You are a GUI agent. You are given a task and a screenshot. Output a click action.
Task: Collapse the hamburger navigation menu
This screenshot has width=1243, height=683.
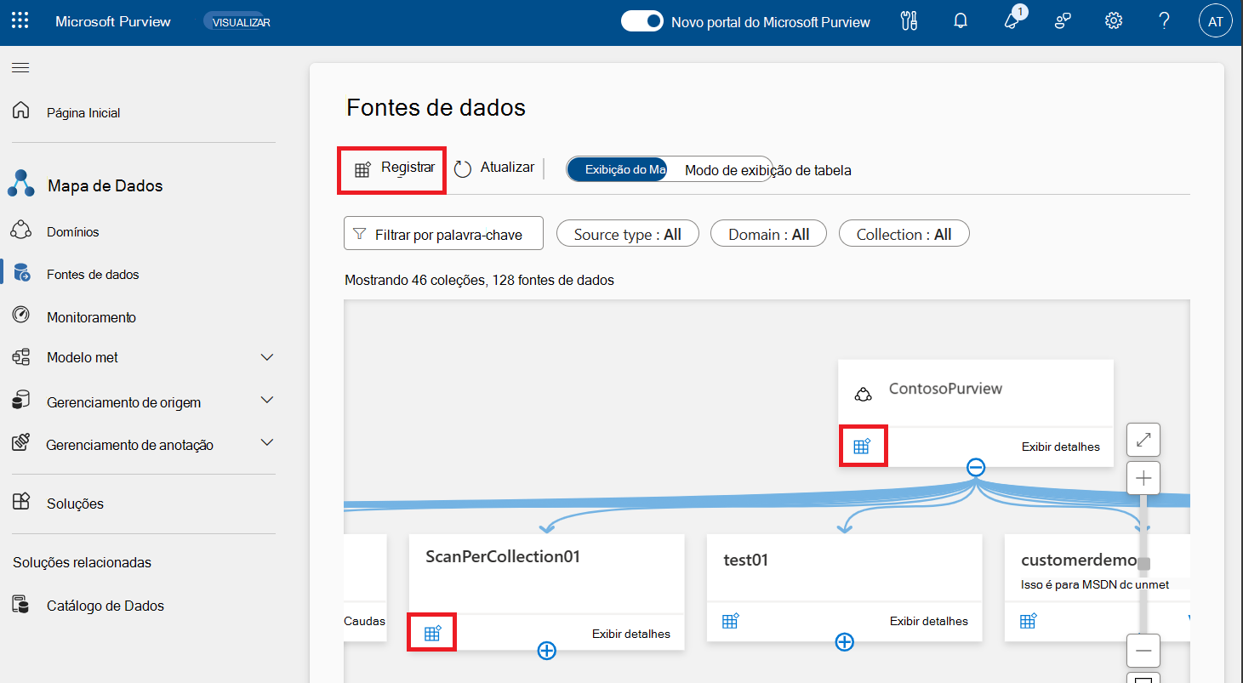point(21,68)
